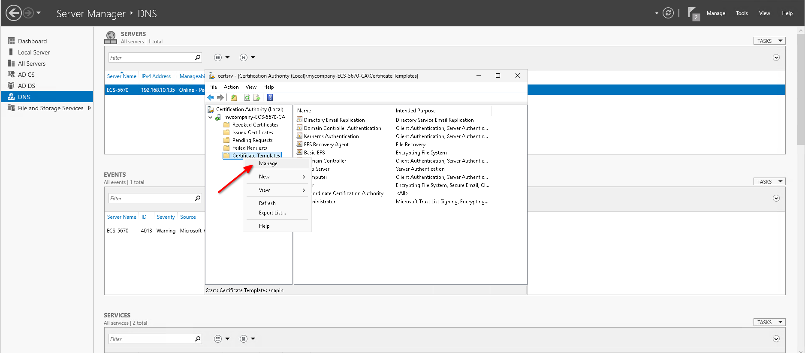Viewport: 805px width, 353px height.
Task: Click the certsrv toolbar help icon
Action: click(x=270, y=98)
